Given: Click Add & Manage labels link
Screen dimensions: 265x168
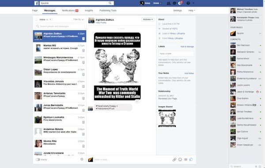Looking at the screenshot, I should [187, 47].
